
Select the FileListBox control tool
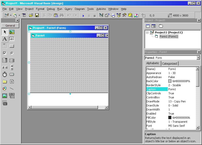pos(12,81)
